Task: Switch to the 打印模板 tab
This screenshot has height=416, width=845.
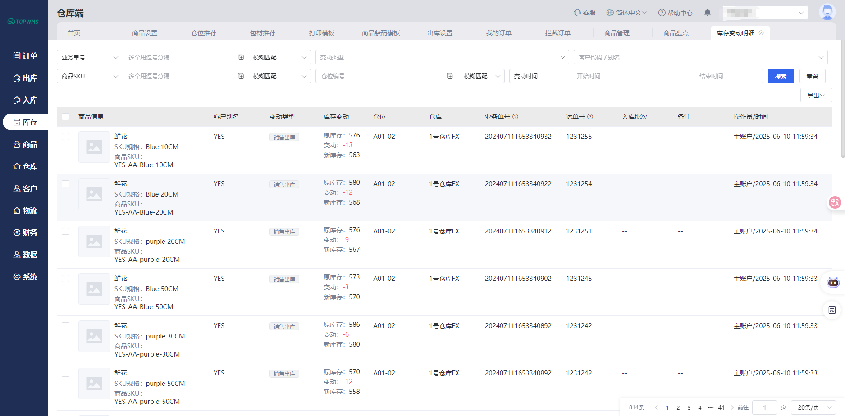Action: pyautogui.click(x=322, y=33)
